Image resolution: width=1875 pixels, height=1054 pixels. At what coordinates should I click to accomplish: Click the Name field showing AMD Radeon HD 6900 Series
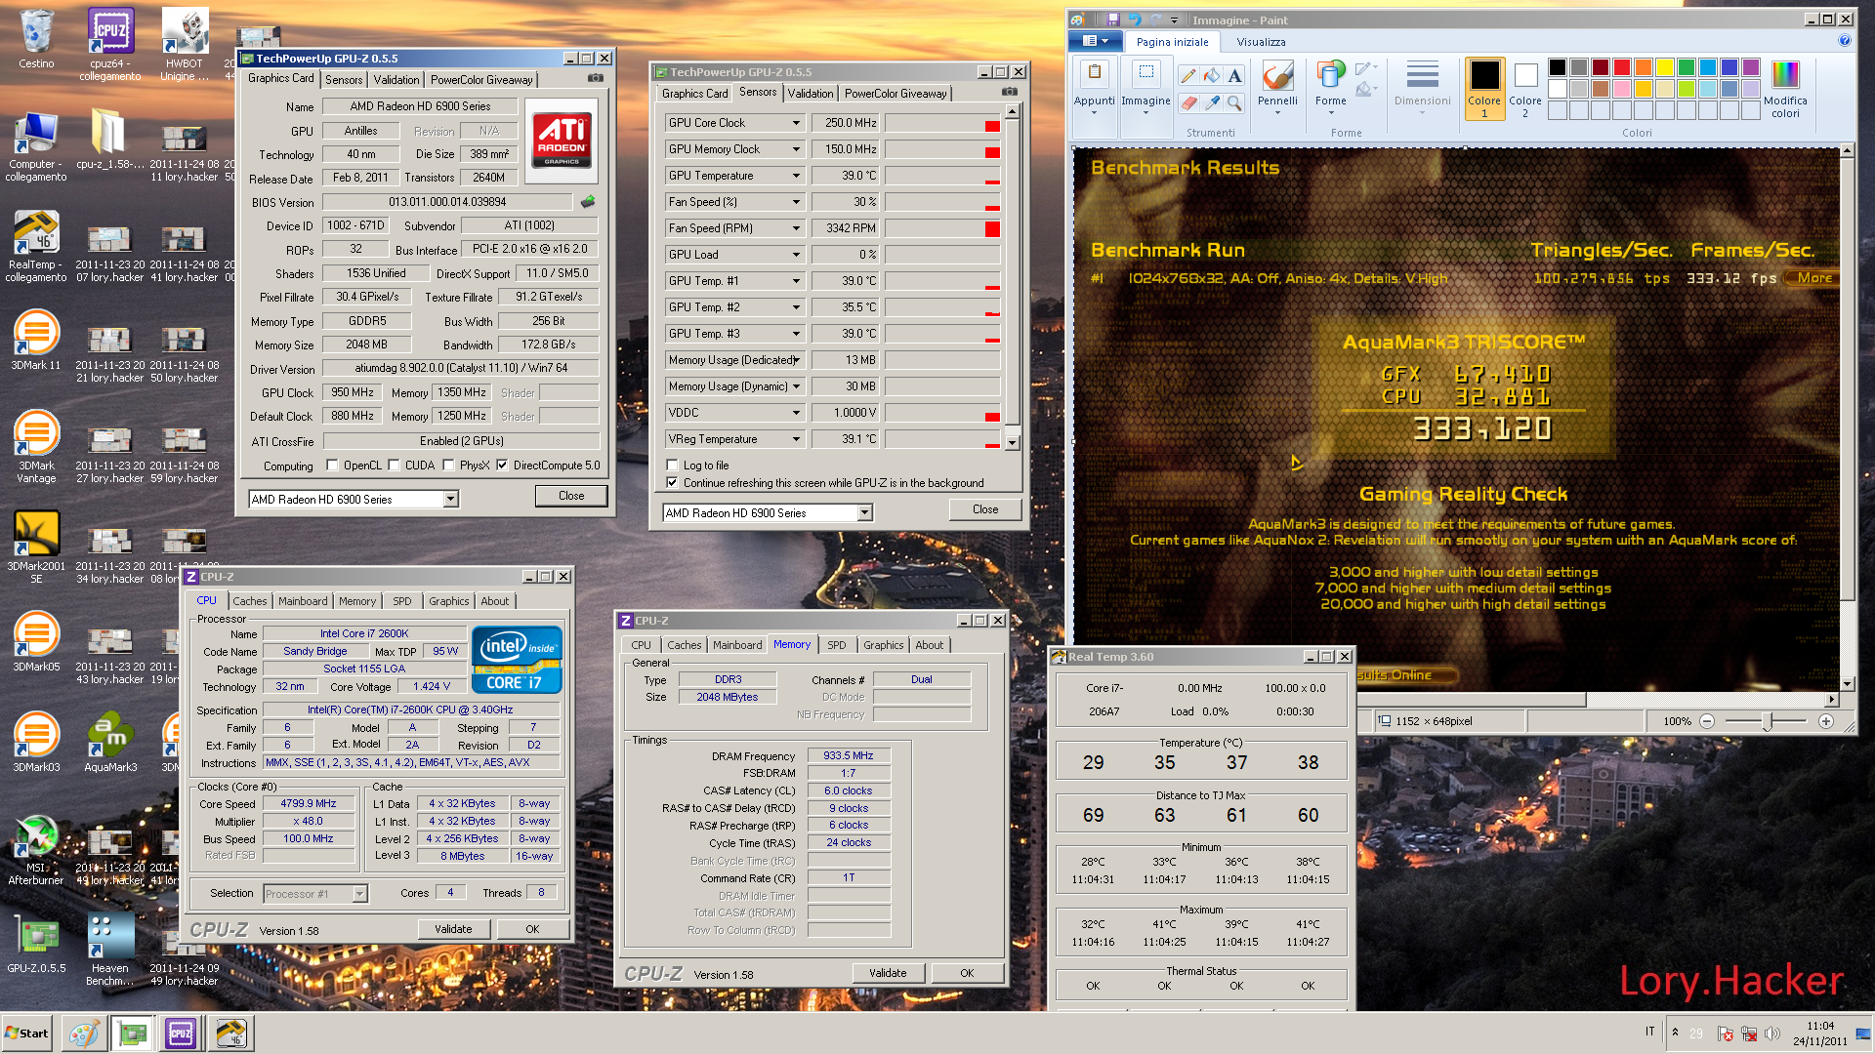click(x=420, y=106)
